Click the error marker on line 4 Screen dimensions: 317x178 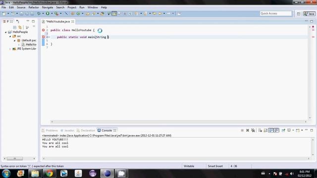[43, 37]
